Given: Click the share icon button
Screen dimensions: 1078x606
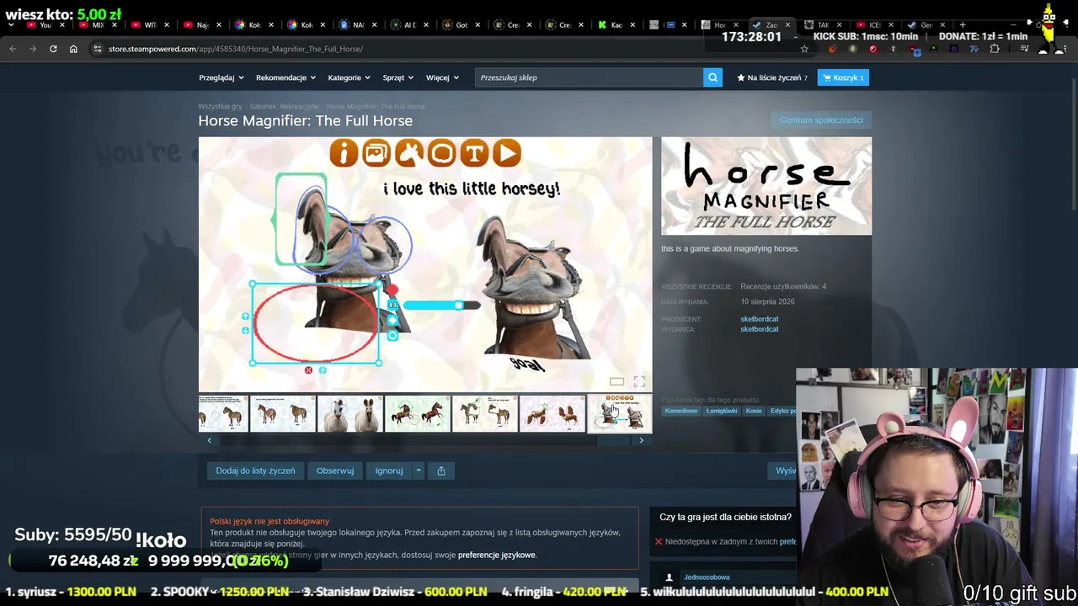Looking at the screenshot, I should click(x=441, y=470).
